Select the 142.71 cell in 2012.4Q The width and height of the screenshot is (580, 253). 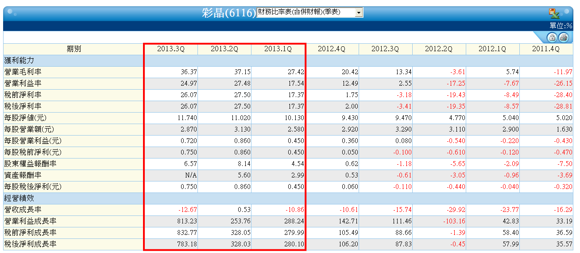(348, 221)
